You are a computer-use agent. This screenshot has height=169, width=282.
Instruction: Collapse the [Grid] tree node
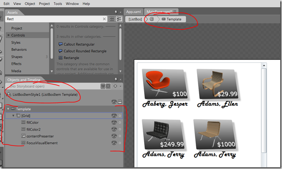click(13, 115)
